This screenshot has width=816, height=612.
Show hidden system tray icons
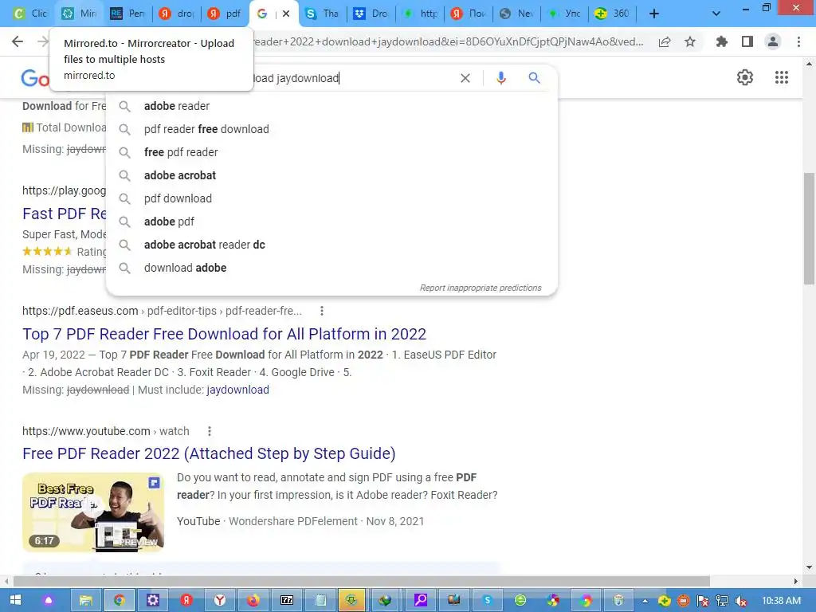click(645, 601)
